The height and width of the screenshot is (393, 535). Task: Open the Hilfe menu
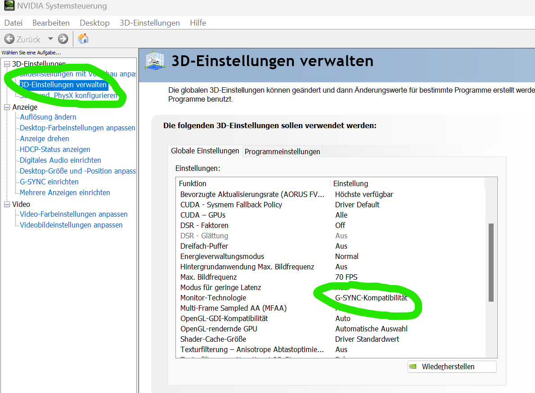pyautogui.click(x=198, y=23)
